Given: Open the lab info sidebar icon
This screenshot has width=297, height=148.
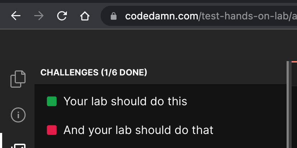Looking at the screenshot, I should [18, 115].
